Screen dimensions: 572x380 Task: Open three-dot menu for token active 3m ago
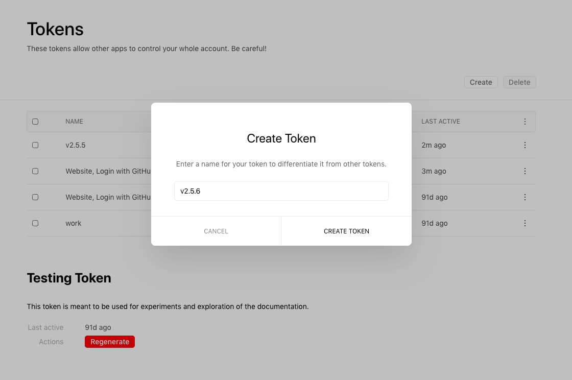525,171
